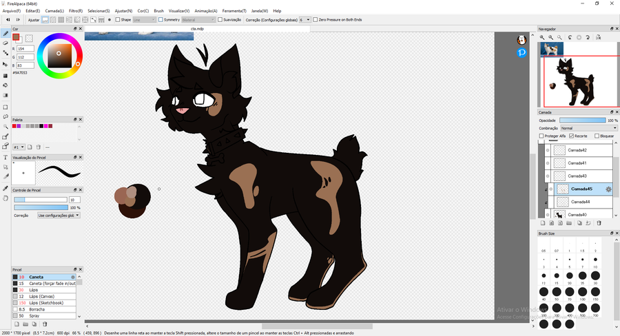Select the Borracha brush
Screen dimensions: 620x336
(x=44, y=310)
